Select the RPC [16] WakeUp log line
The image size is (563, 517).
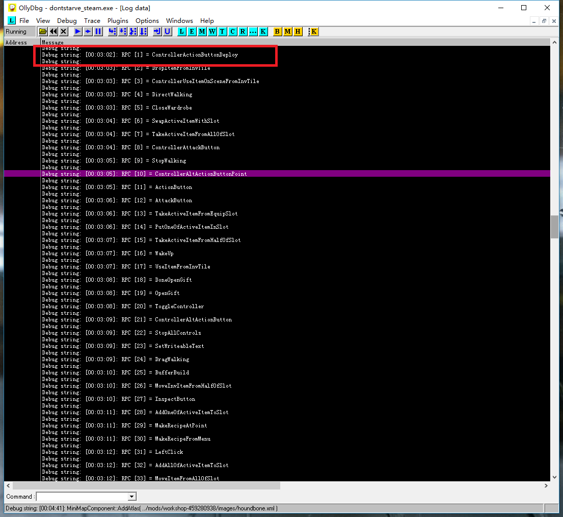[x=277, y=253]
